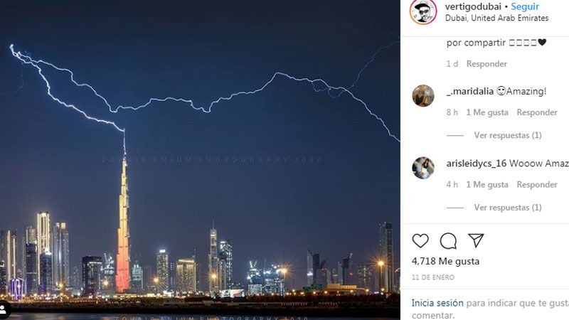The image size is (569, 320).
Task: Follow vertigodubai with Seguir
Action: point(525,6)
